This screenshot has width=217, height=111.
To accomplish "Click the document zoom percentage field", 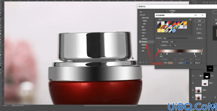I will click(5, 105).
